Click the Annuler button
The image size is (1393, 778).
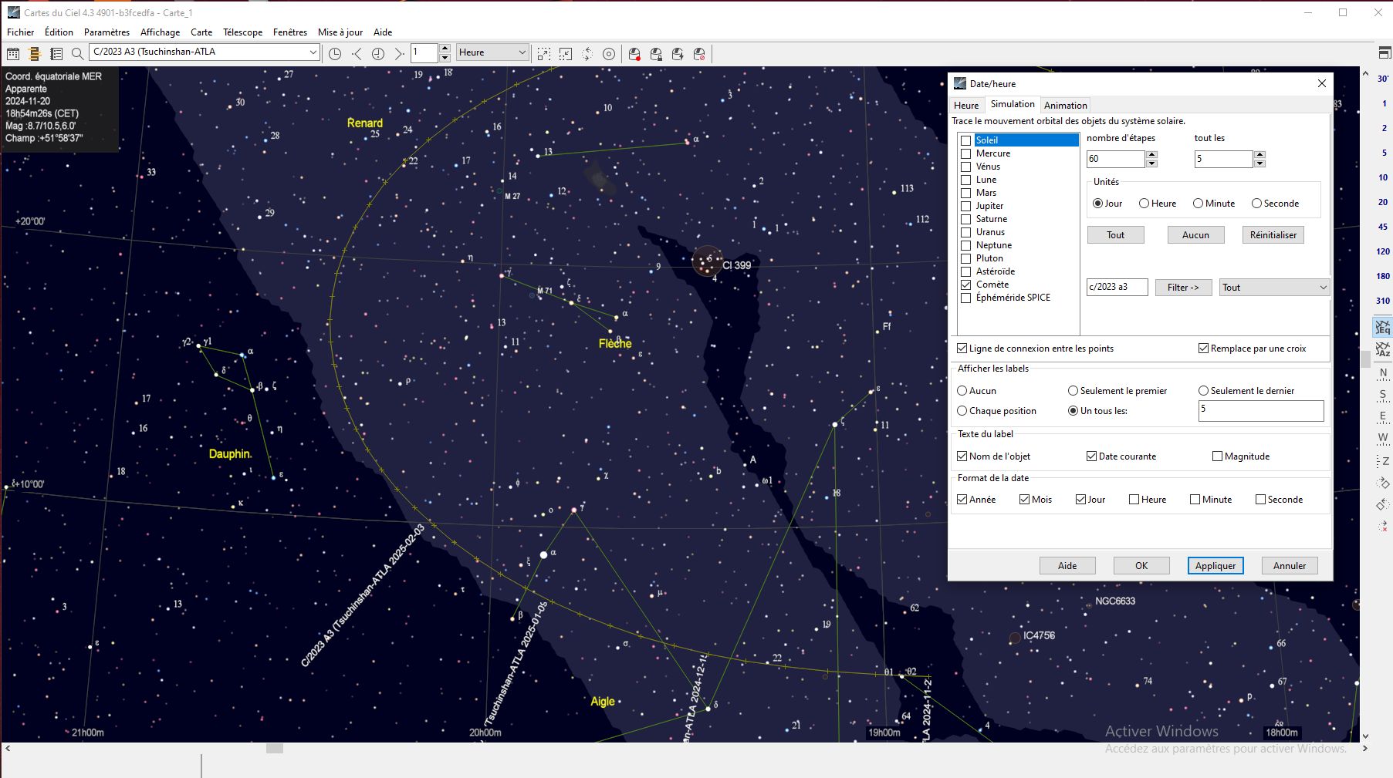tap(1290, 566)
